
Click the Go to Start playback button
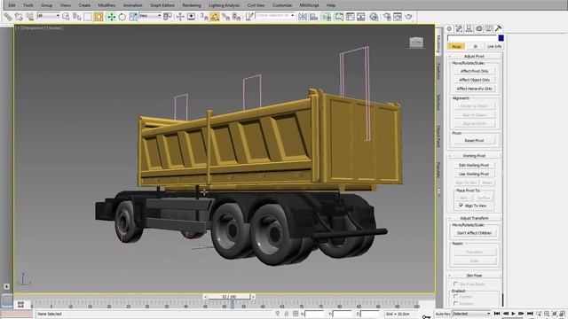coord(497,314)
